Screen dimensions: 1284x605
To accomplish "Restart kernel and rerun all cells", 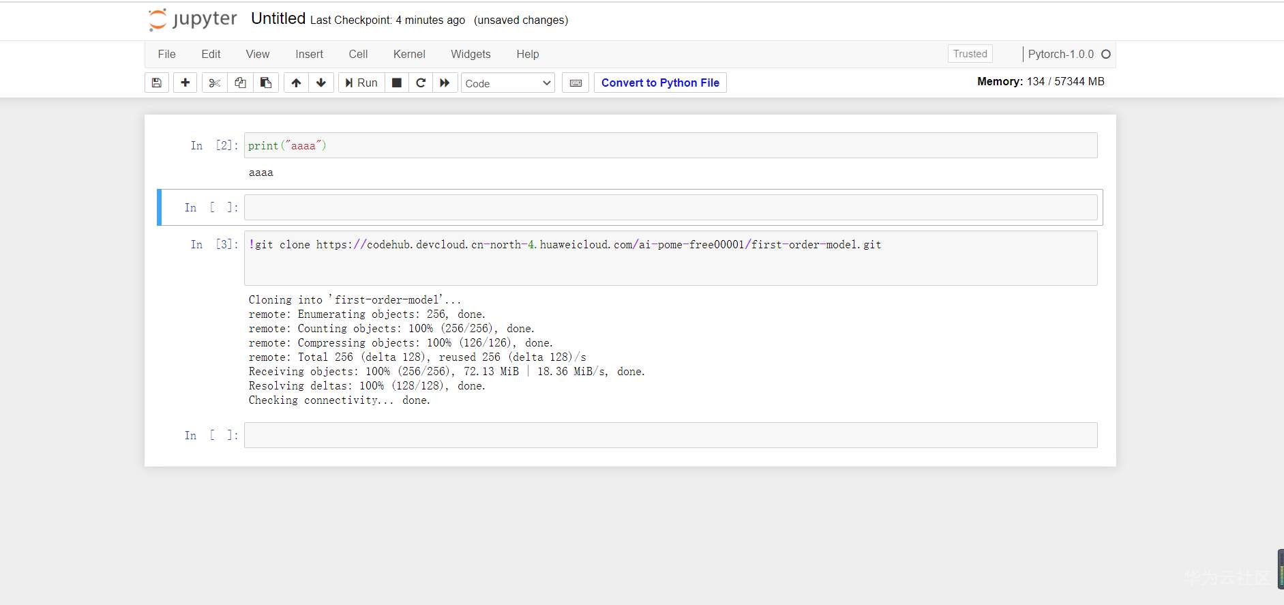I will point(445,83).
